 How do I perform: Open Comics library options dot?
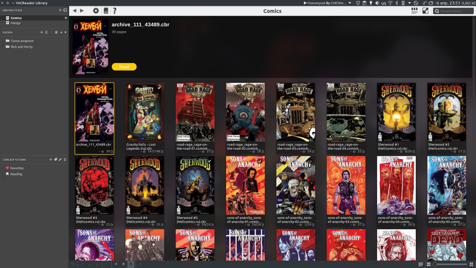(66, 18)
